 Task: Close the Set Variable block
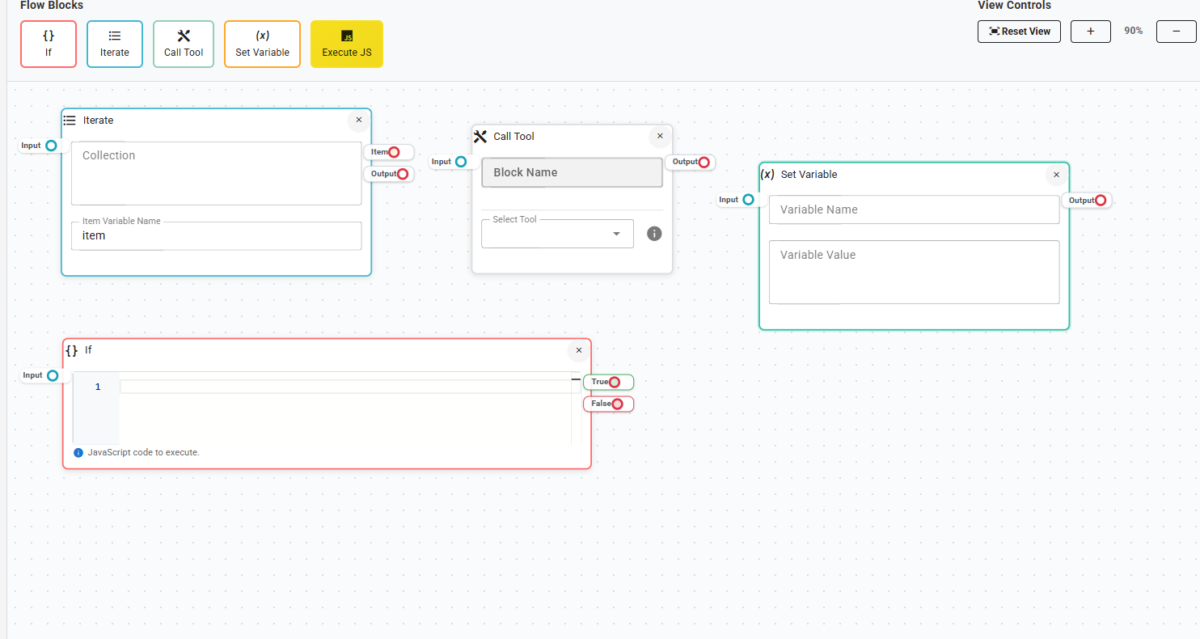click(1056, 174)
